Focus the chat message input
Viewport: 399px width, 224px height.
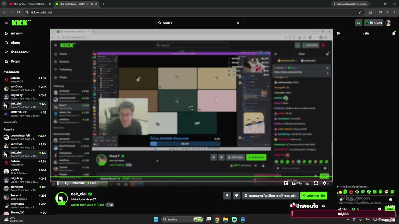coord(366,199)
